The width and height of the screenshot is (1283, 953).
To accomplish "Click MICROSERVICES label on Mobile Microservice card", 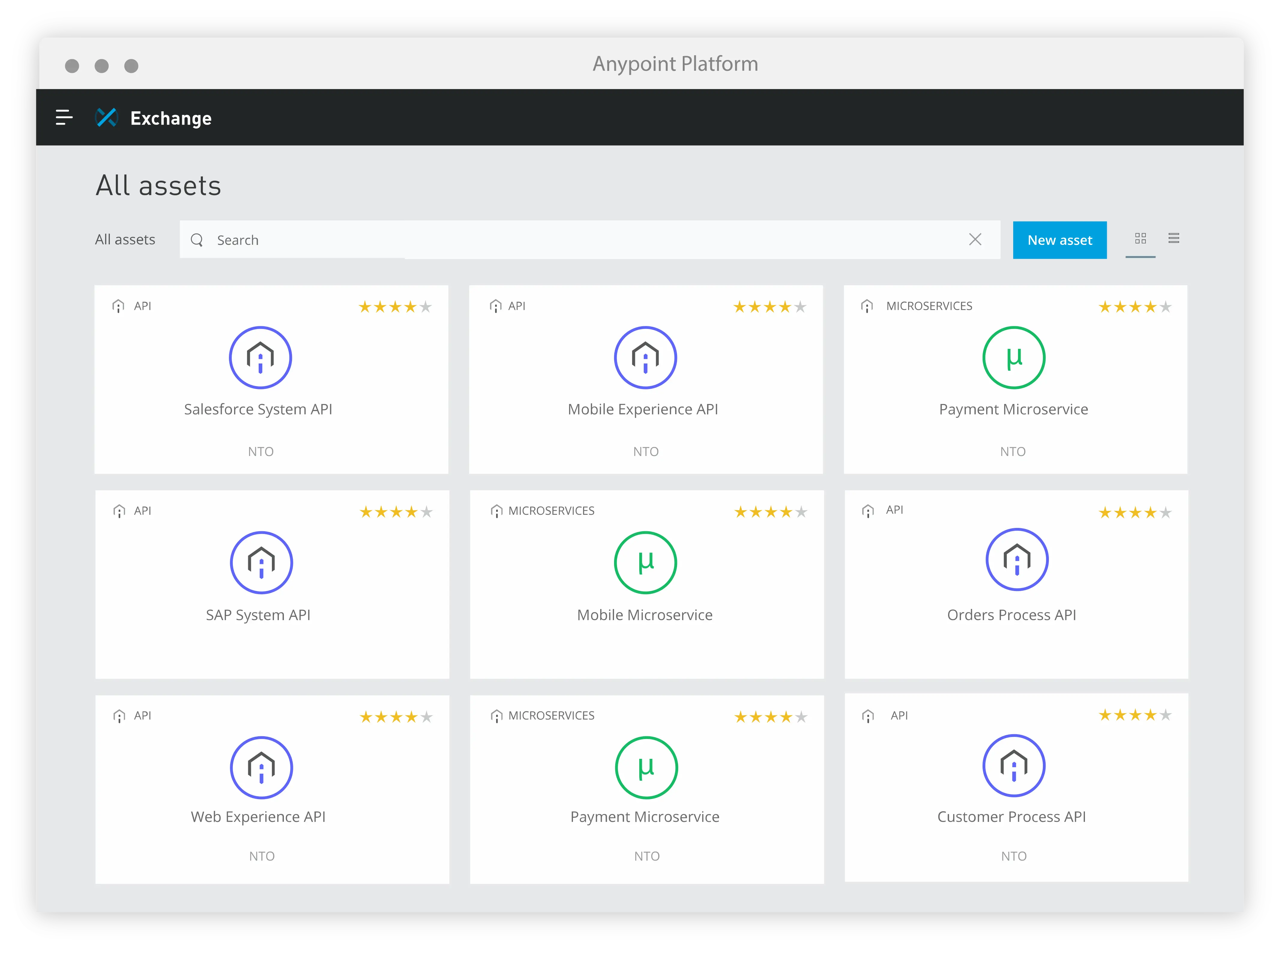I will coord(551,511).
